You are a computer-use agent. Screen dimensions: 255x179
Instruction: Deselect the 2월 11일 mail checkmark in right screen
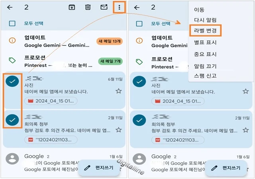coord(139,120)
